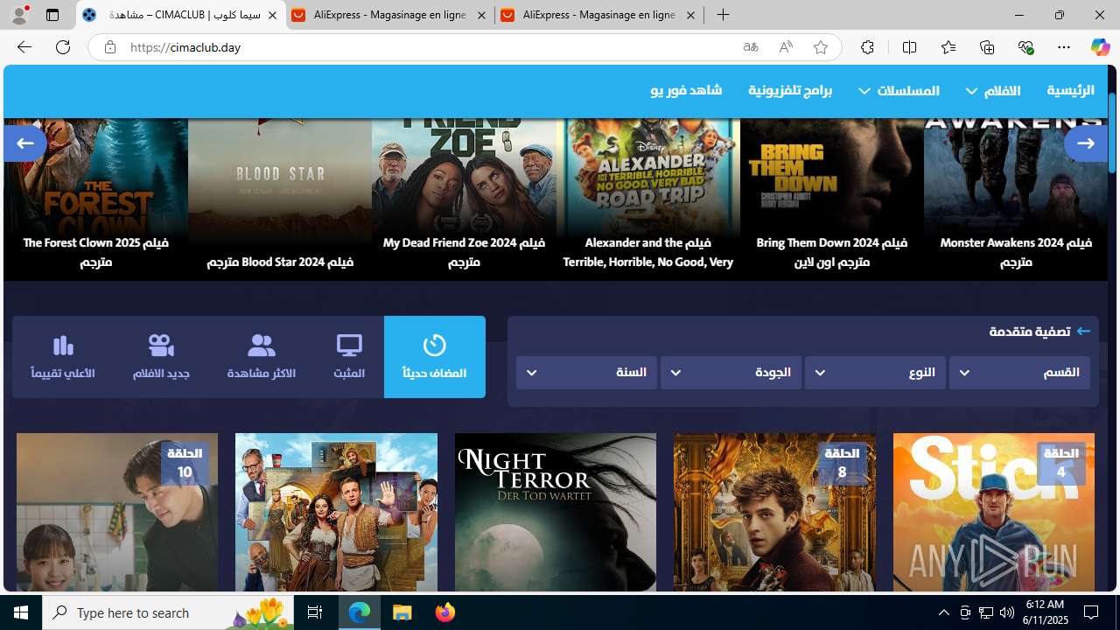Toggle Split screen view

coord(909,47)
